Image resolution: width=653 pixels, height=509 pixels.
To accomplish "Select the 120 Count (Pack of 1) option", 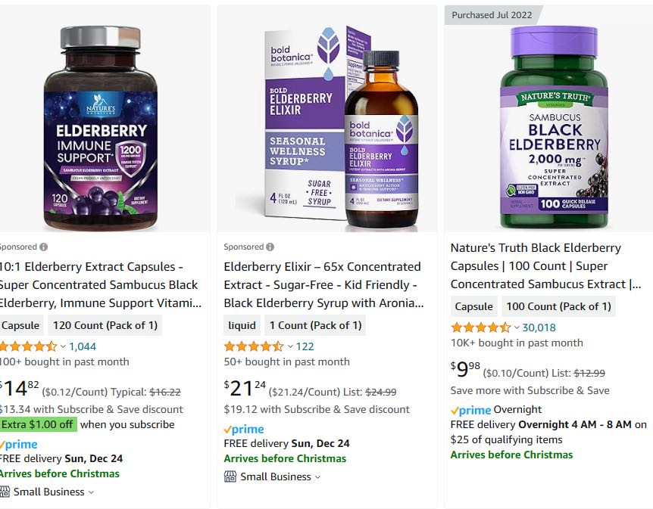I will point(105,325).
